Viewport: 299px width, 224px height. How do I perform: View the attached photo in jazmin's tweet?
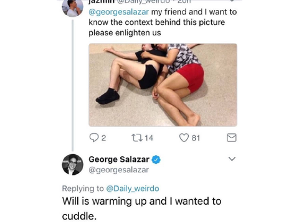pos(163,85)
